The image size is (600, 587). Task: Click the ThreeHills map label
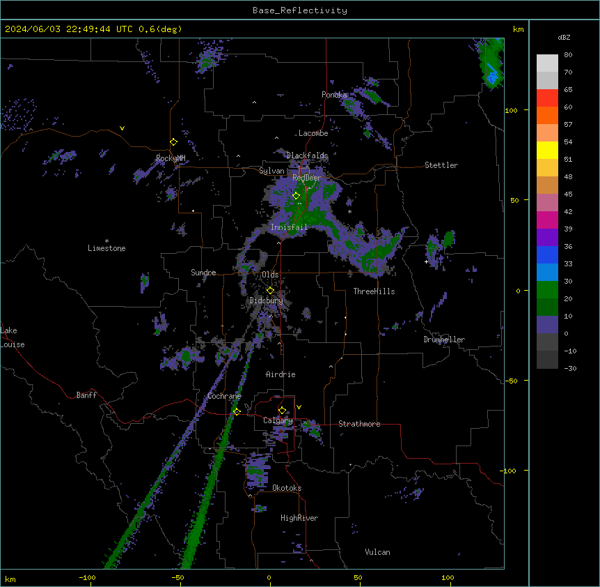click(374, 291)
